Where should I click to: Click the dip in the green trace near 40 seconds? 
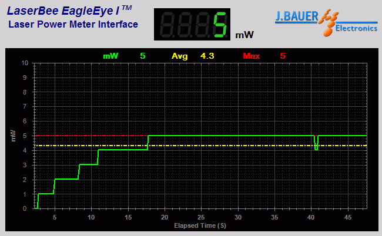316,144
